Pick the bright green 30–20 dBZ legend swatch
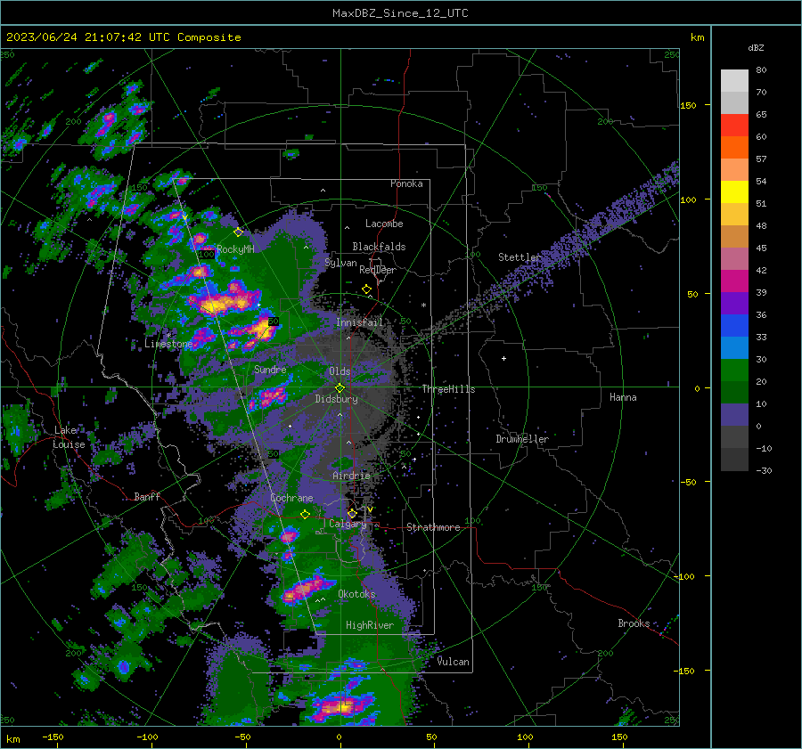The height and width of the screenshot is (749, 802). click(734, 370)
